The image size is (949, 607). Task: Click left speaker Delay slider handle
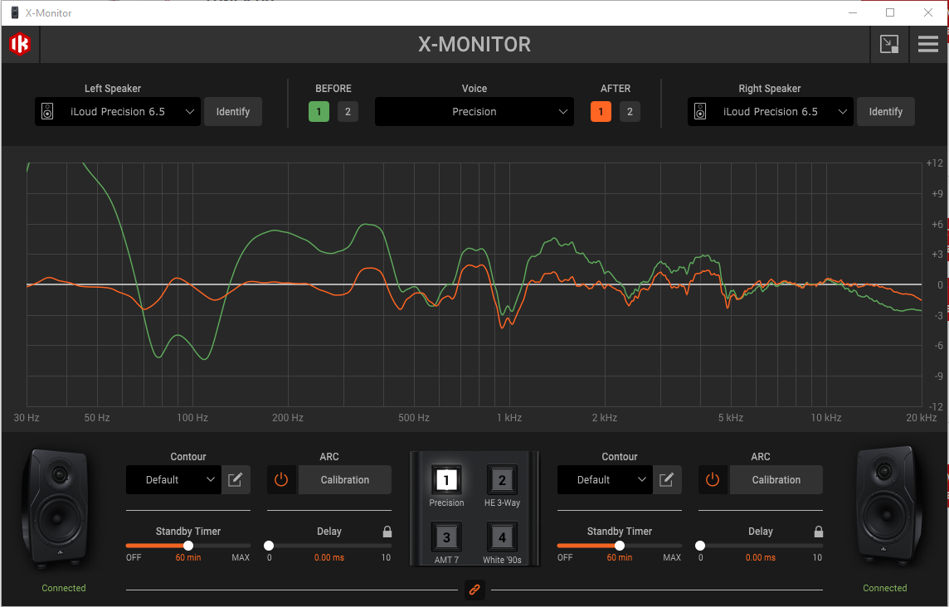(269, 546)
